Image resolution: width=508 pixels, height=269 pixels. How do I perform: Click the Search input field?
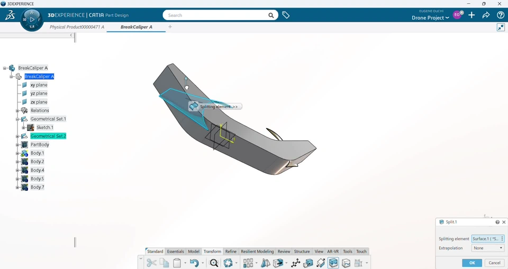pos(220,15)
